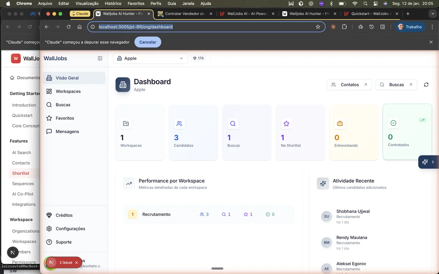The width and height of the screenshot is (439, 274).
Task: Open the AI assistant sparkle button
Action: [x=425, y=162]
